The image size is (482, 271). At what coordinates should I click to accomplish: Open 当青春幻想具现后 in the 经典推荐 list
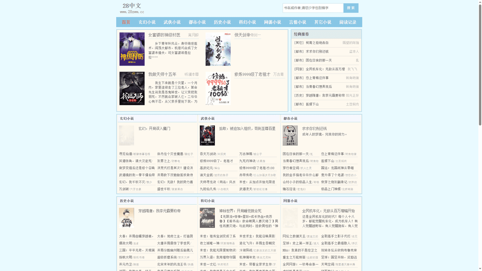click(319, 87)
